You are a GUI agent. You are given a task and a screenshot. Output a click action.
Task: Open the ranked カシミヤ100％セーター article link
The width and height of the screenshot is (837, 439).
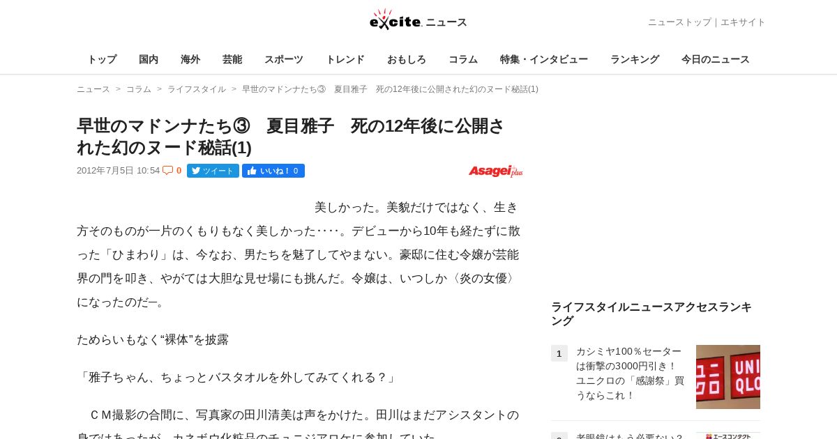(630, 373)
